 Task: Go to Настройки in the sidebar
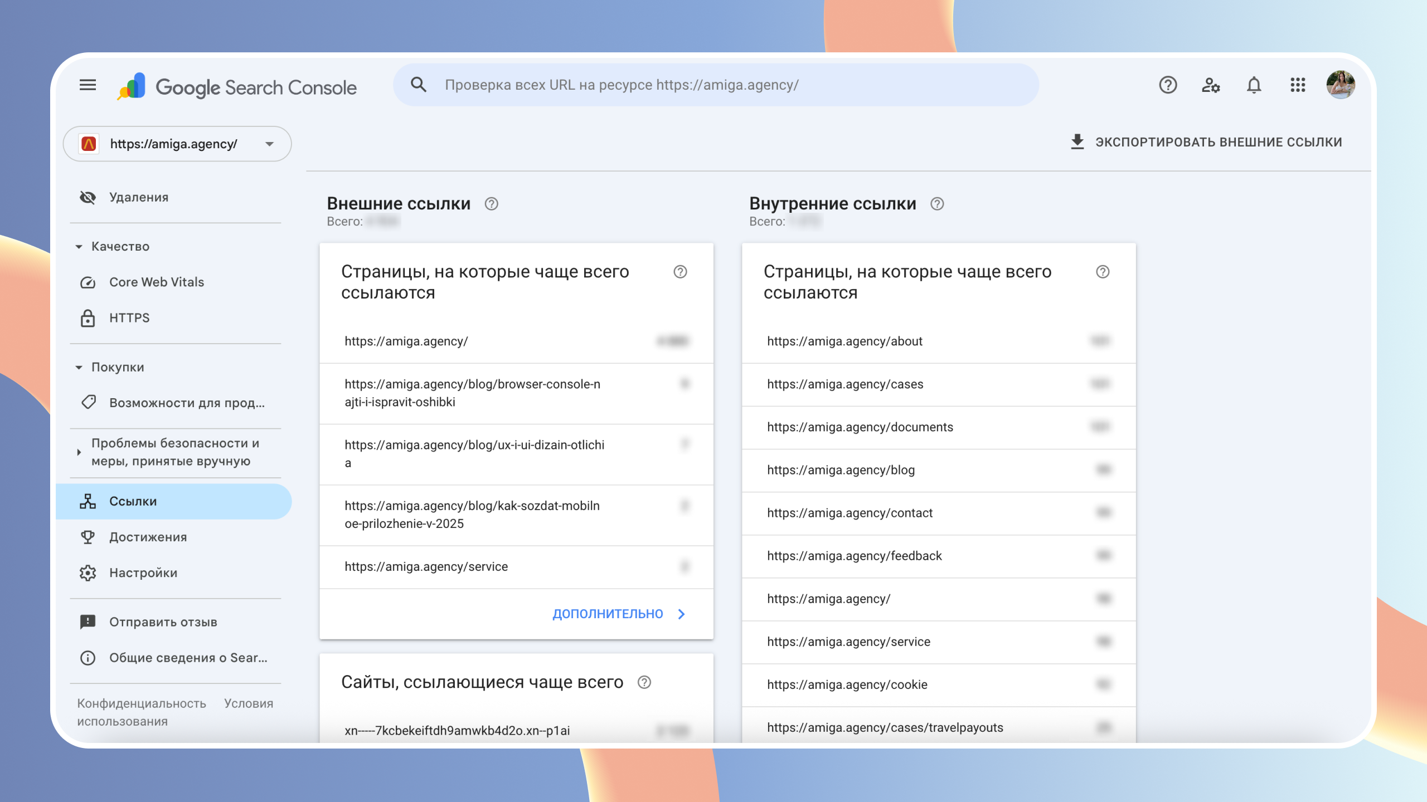143,573
